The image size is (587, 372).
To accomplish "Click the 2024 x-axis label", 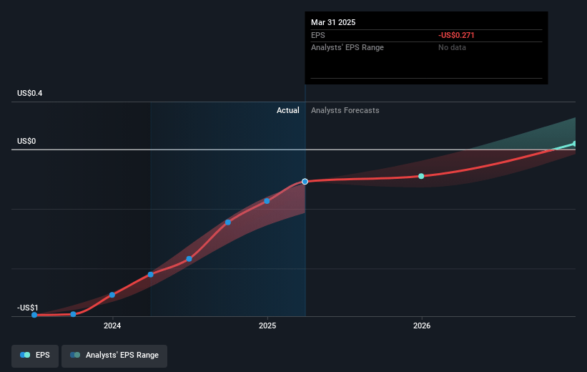I will click(x=112, y=326).
